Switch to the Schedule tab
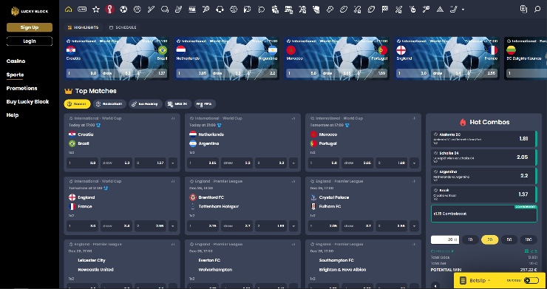Screen dimensions: 547x289 (x=123, y=27)
